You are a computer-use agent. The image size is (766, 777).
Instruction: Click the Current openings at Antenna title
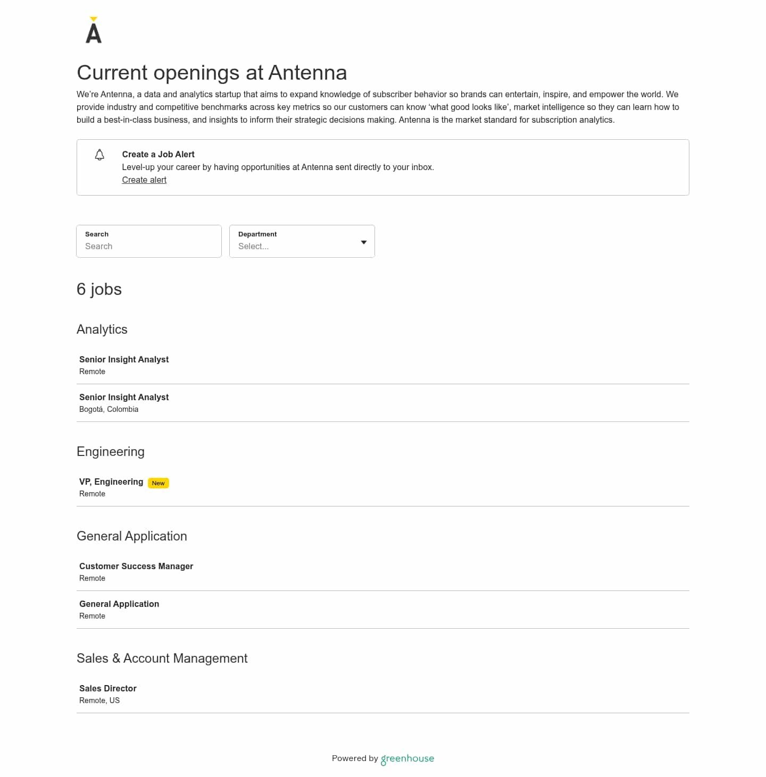point(212,73)
